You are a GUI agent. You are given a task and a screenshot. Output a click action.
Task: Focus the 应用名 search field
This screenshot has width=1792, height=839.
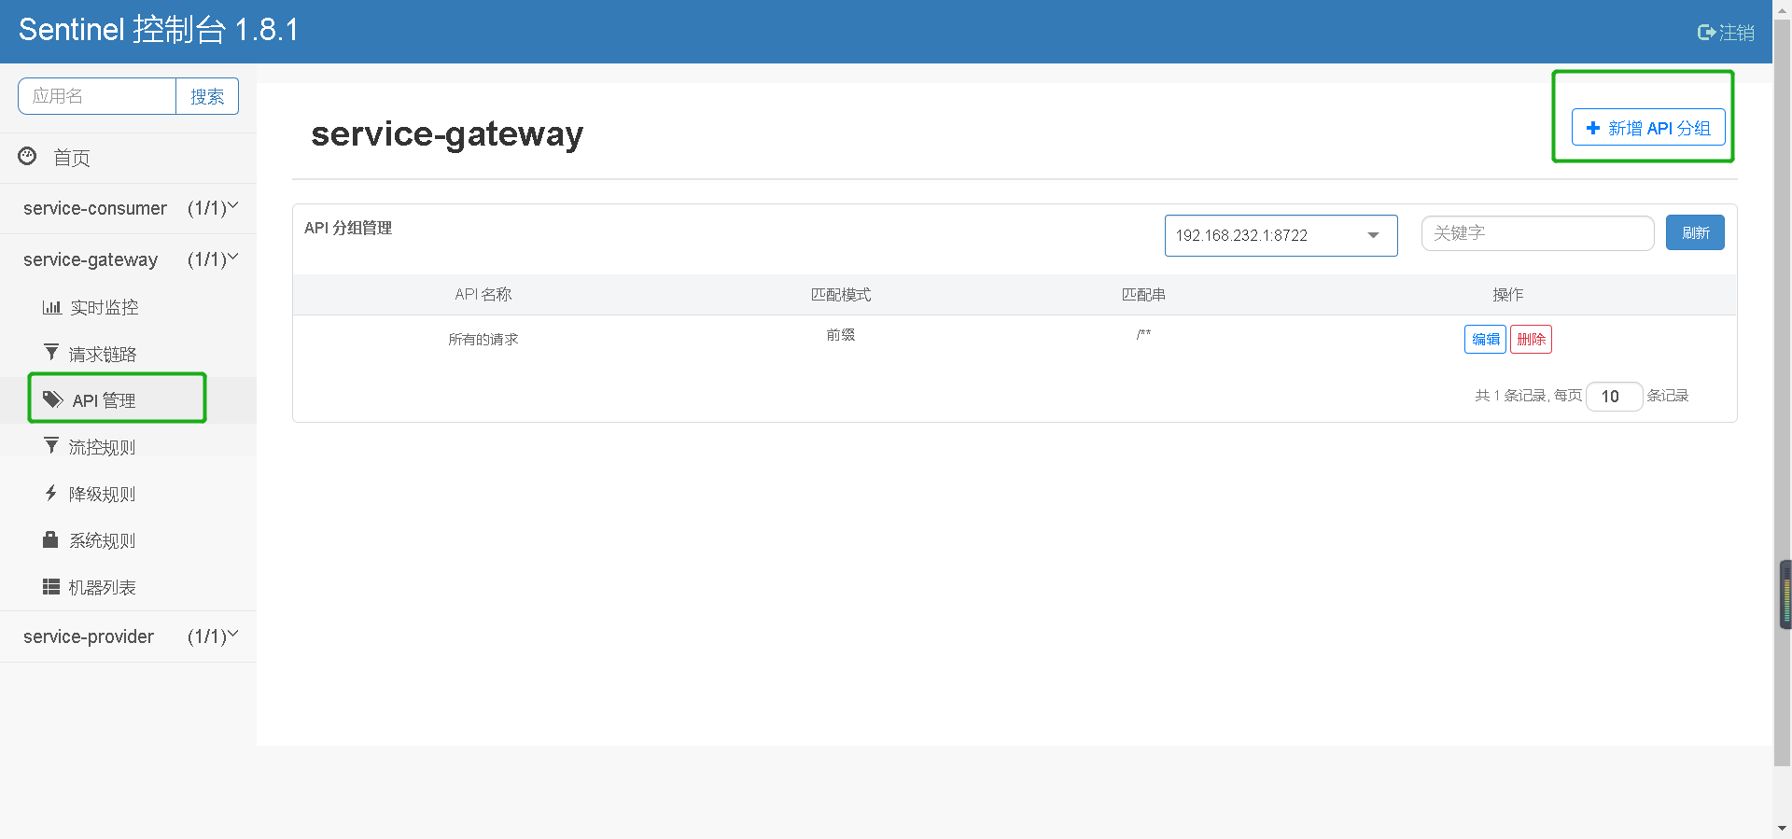point(97,96)
